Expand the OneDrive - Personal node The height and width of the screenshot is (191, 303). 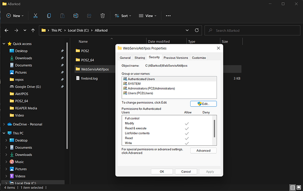[x=4, y=124]
